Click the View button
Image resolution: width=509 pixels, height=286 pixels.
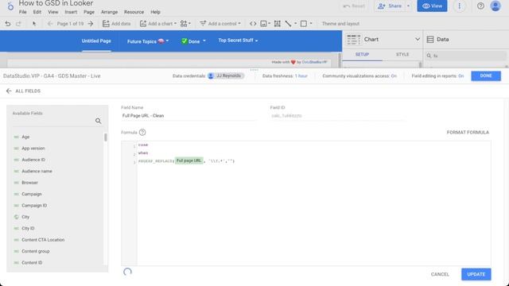point(432,6)
